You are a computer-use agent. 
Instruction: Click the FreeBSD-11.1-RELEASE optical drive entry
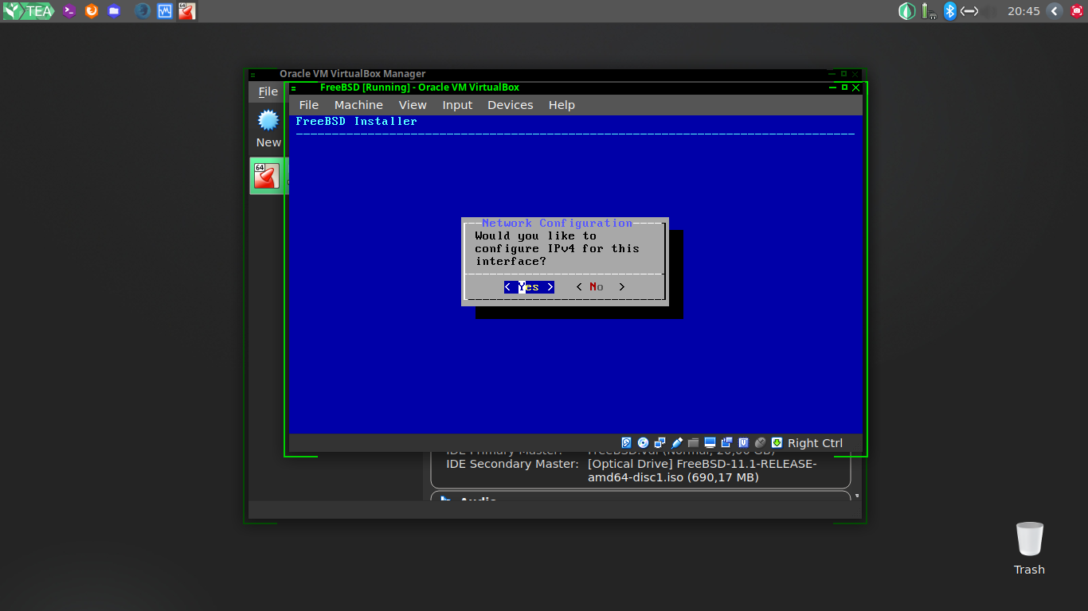[x=702, y=471]
